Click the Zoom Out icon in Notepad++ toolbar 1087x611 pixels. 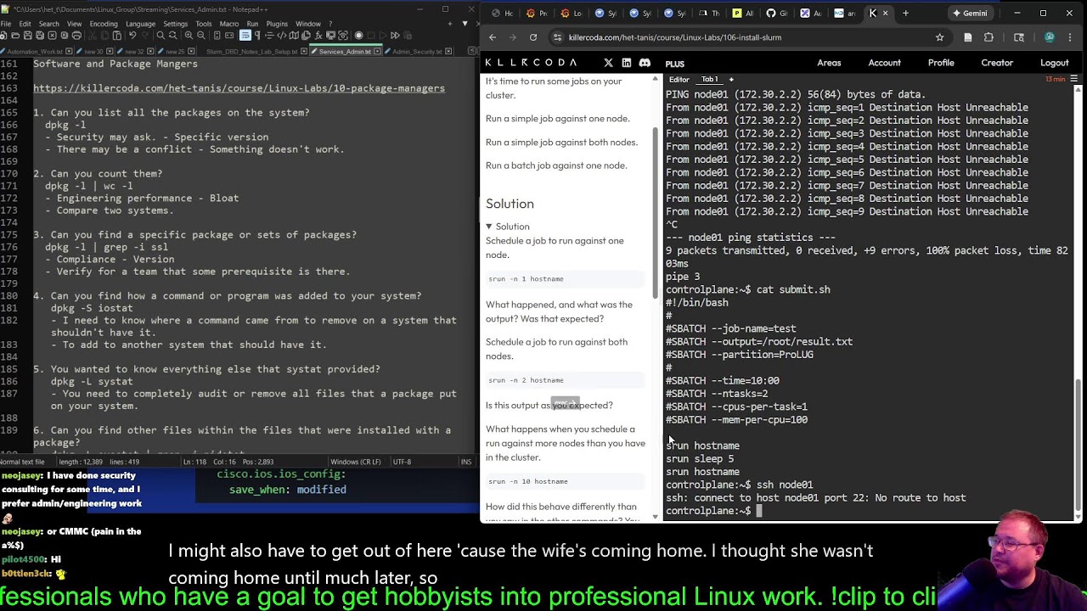click(x=200, y=36)
